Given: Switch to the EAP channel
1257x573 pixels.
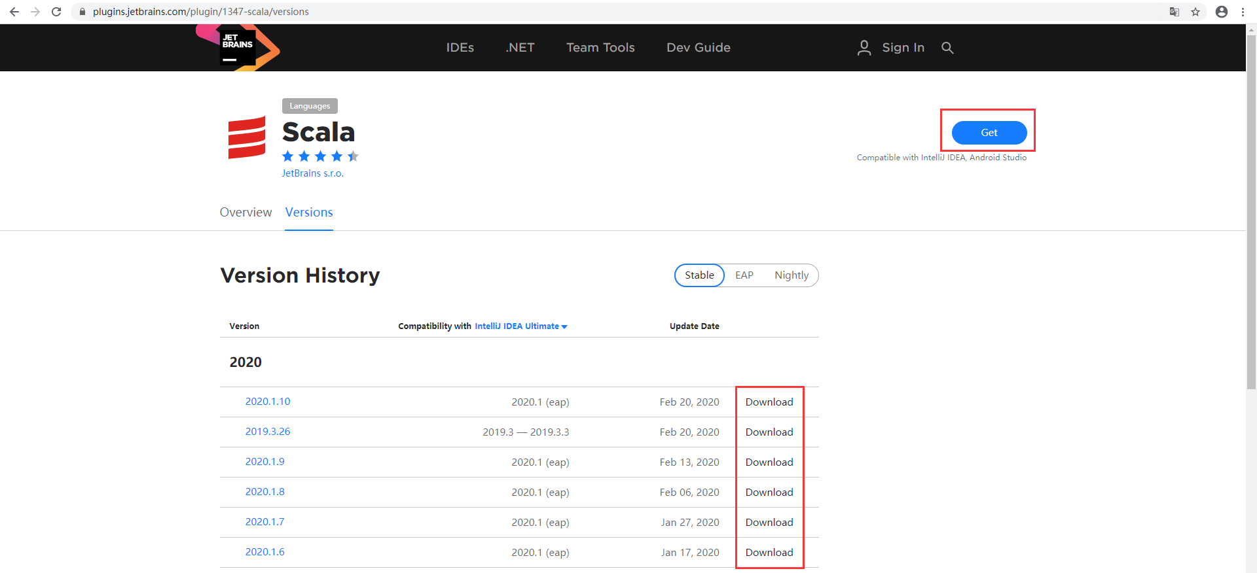Looking at the screenshot, I should point(744,275).
